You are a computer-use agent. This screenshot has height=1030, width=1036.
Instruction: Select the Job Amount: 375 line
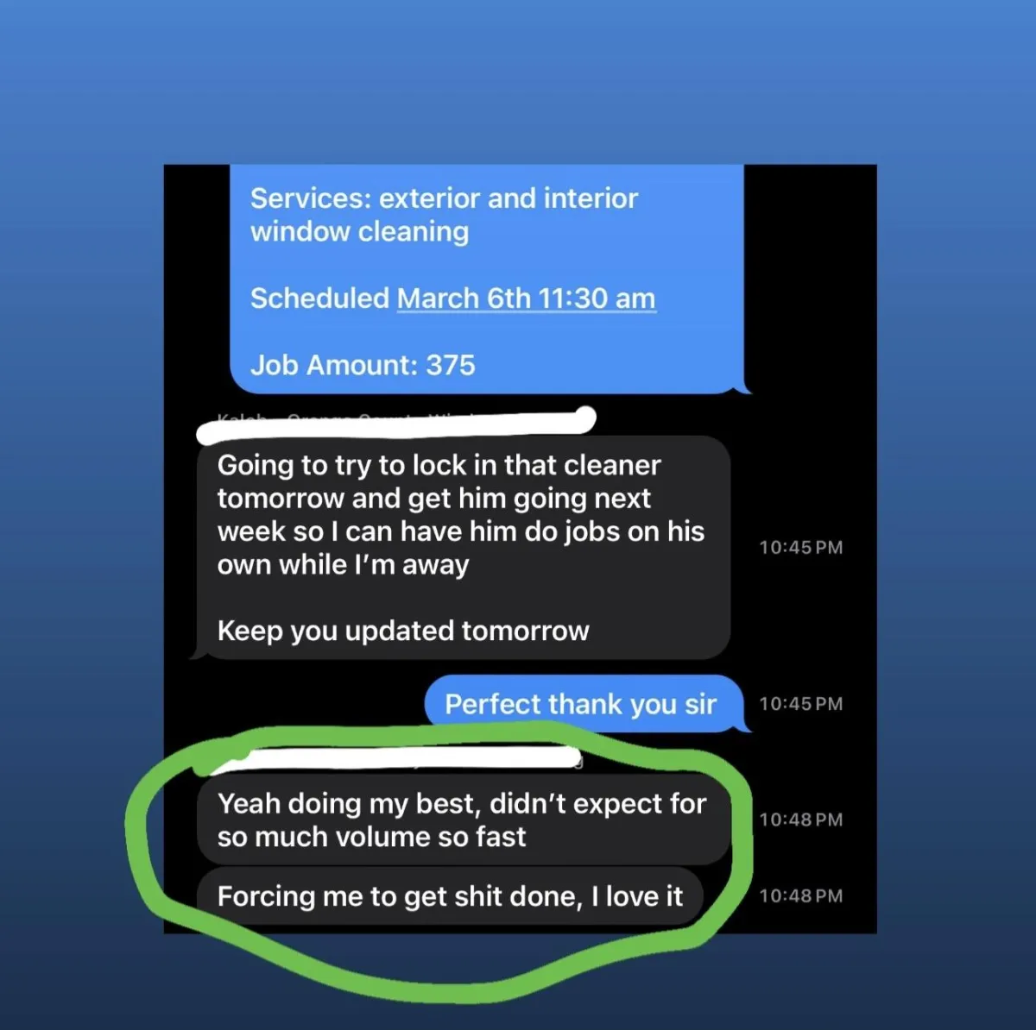coord(363,365)
